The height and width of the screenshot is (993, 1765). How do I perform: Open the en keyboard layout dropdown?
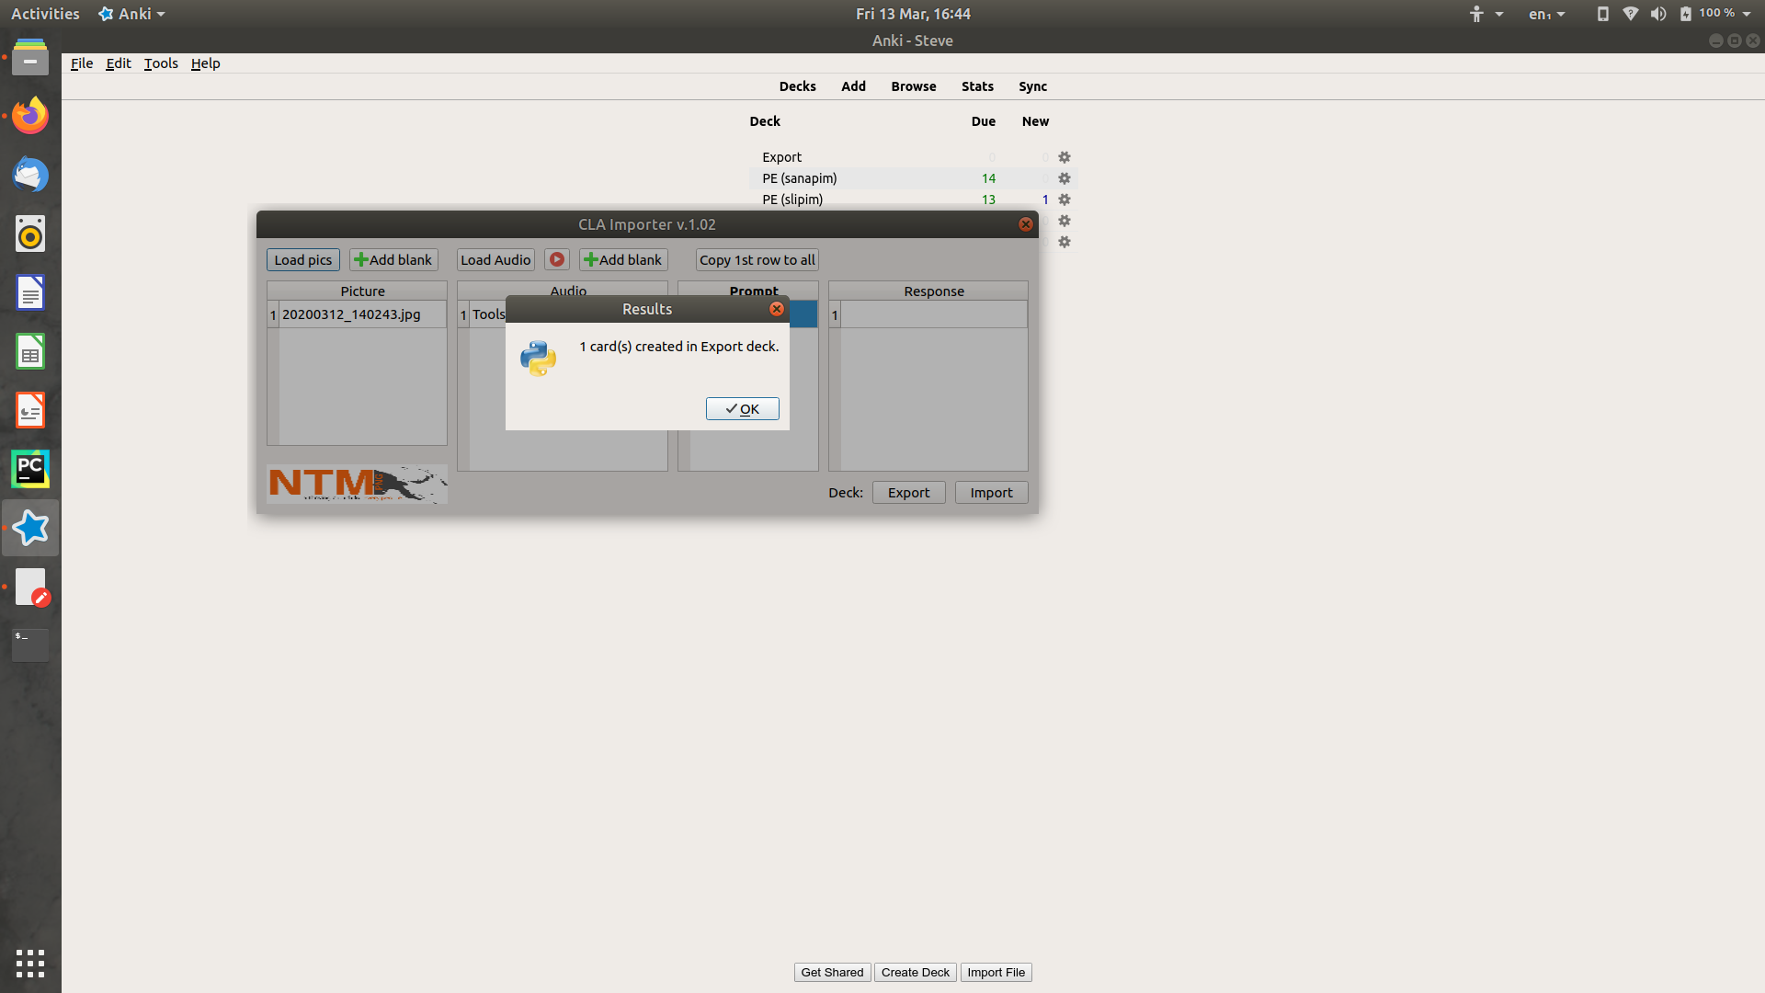[x=1546, y=14]
